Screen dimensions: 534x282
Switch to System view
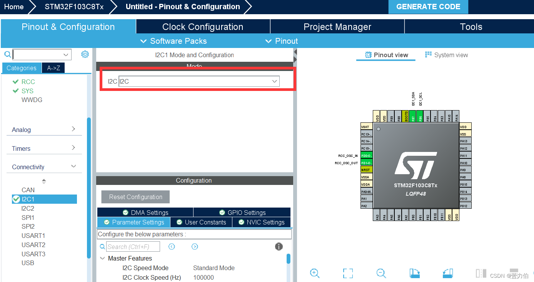(446, 55)
